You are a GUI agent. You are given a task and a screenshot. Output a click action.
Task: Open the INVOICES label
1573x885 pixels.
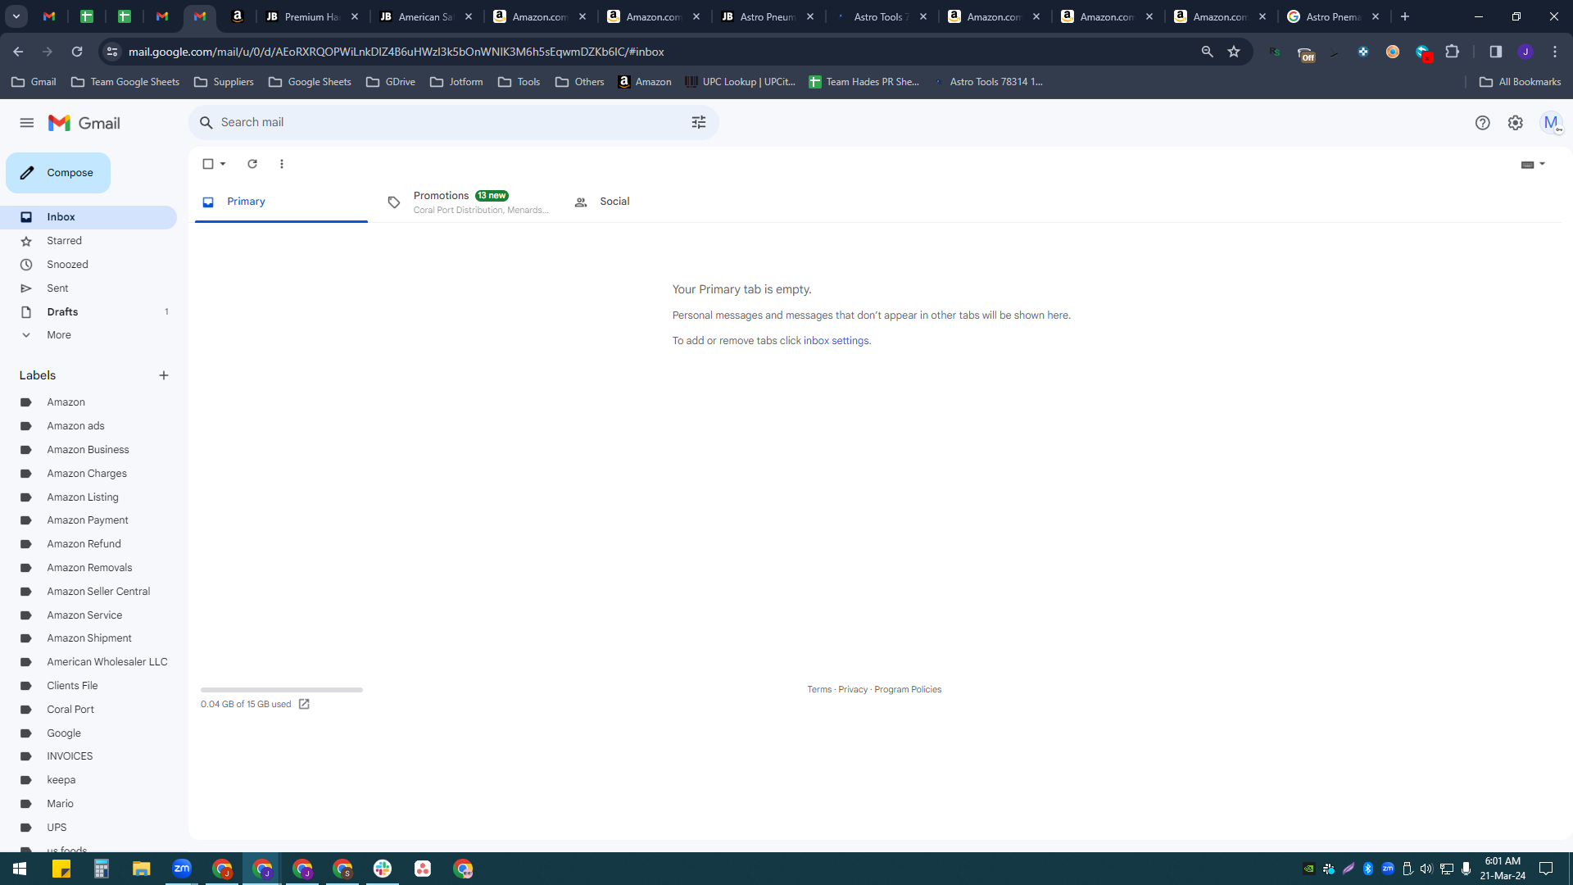coord(70,756)
